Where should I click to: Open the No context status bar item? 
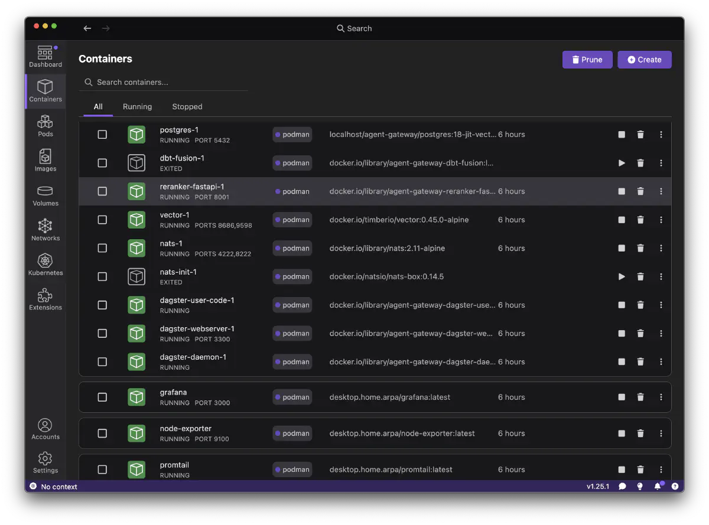54,487
